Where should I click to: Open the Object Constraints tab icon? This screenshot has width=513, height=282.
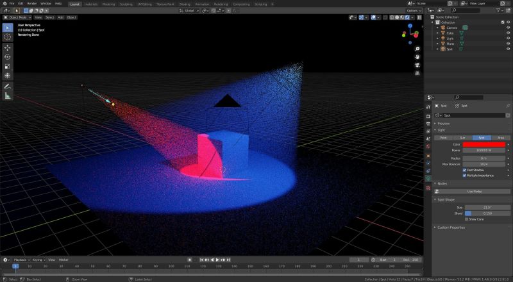[x=428, y=170]
